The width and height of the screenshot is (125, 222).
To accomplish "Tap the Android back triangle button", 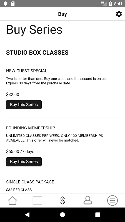I will coord(27,215).
